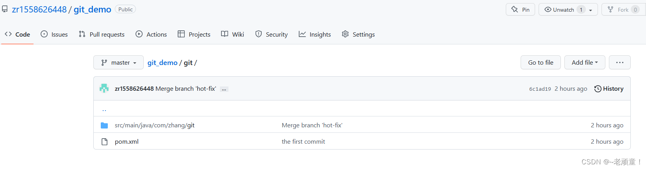Pin this repository
Image resolution: width=646 pixels, height=169 pixels.
520,9
